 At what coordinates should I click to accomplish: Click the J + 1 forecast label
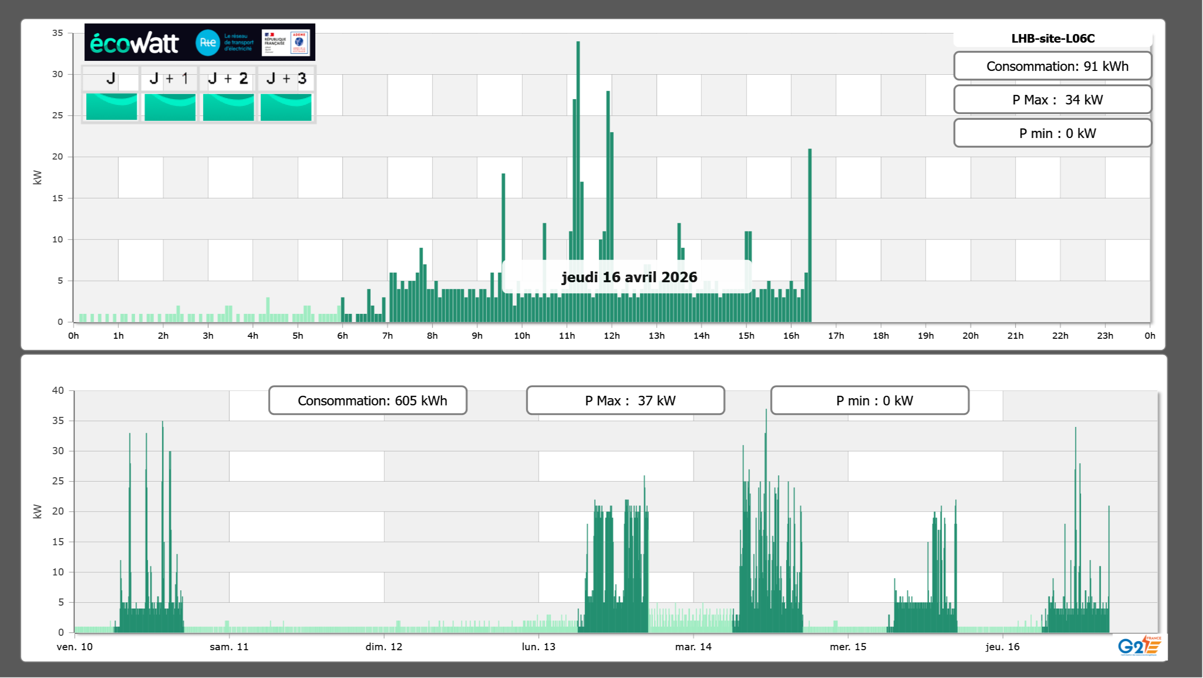pos(169,79)
